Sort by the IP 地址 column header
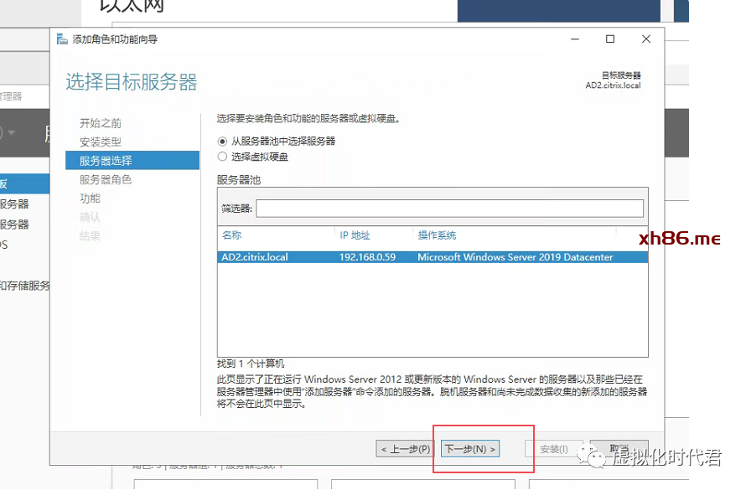 point(355,235)
